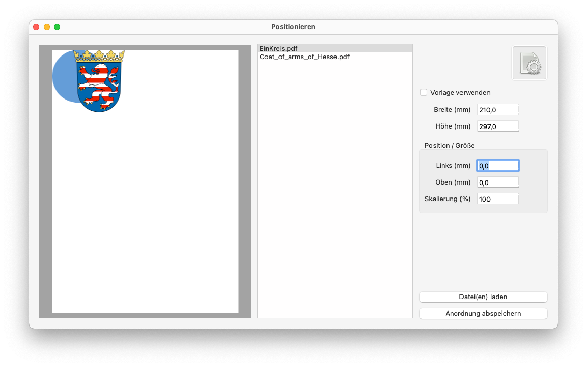Click into the Links (mm) field

click(x=497, y=165)
